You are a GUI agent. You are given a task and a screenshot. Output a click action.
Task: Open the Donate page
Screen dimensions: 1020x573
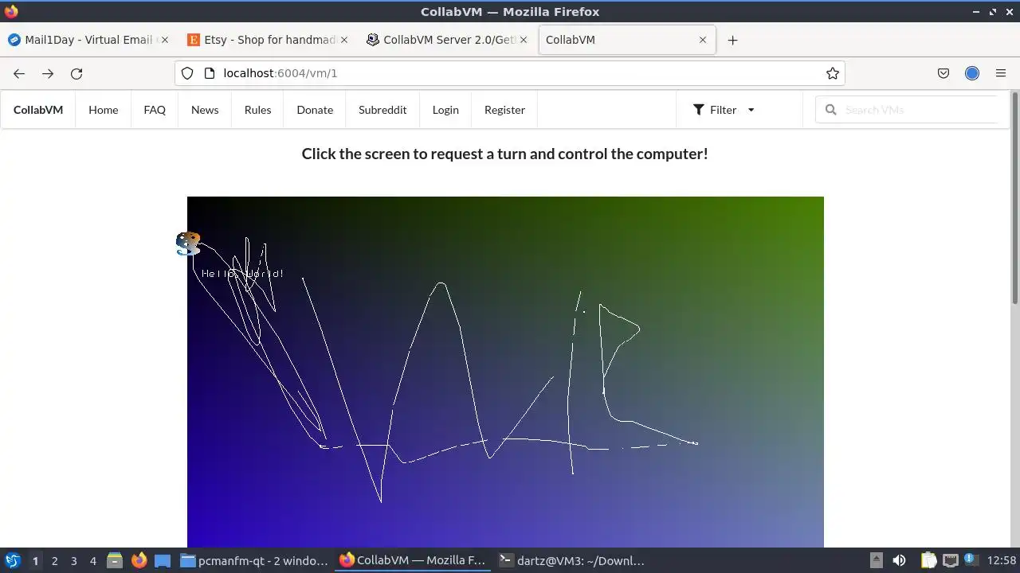[x=315, y=110]
